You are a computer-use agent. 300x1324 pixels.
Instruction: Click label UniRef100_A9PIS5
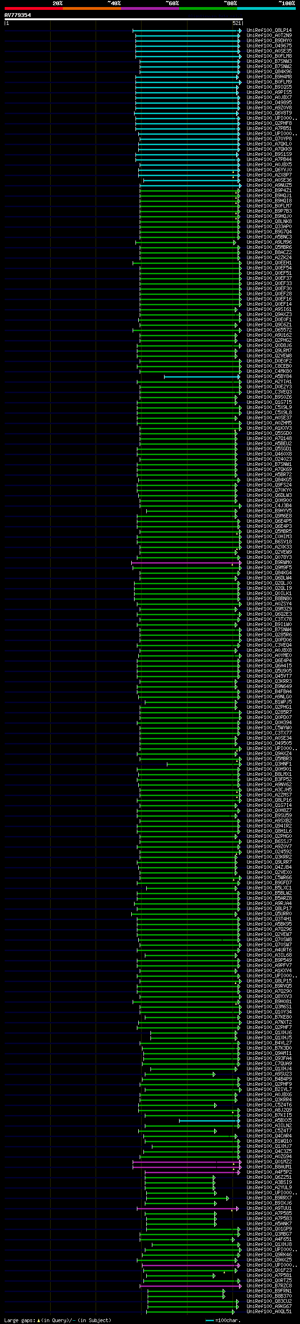point(269,92)
